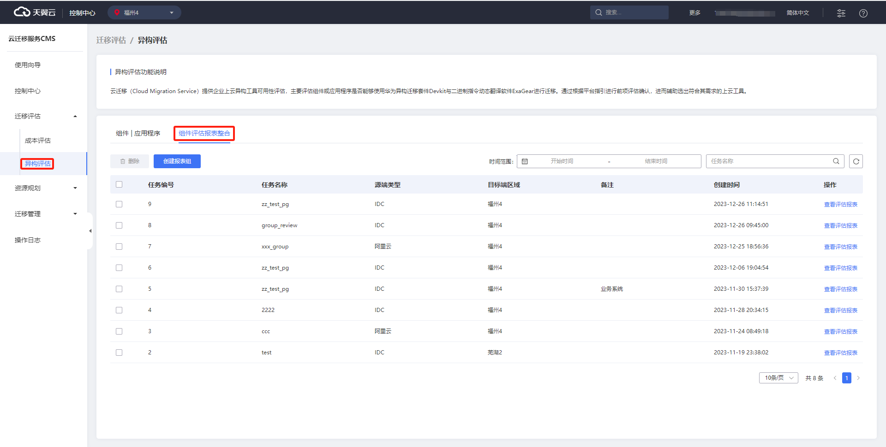886x447 pixels.
Task: View report for task test
Action: tap(841, 353)
